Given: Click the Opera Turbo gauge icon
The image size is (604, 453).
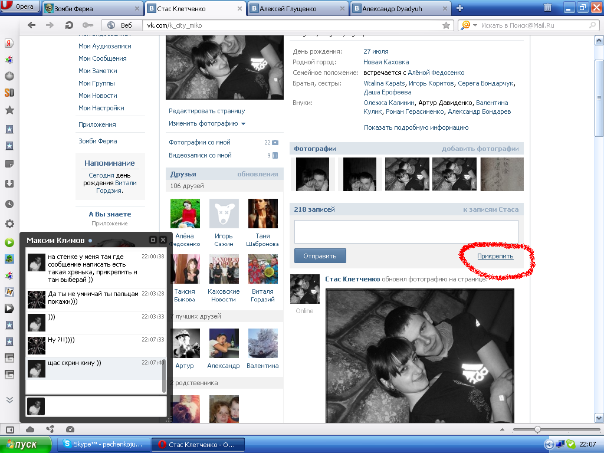Looking at the screenshot, I should click(x=70, y=429).
